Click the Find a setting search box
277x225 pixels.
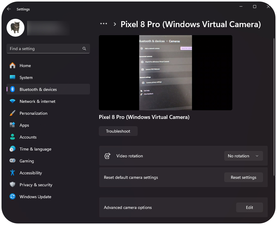tap(48, 49)
